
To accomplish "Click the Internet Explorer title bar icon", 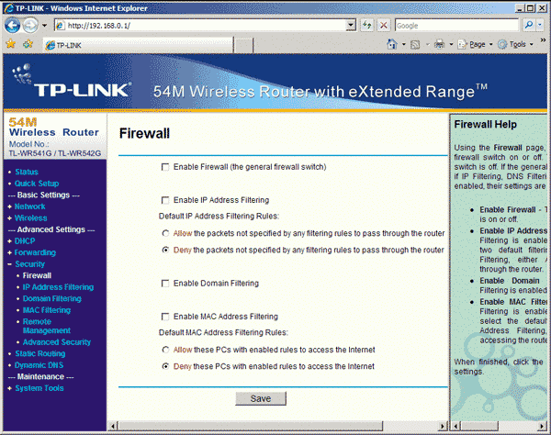I will click(8, 8).
